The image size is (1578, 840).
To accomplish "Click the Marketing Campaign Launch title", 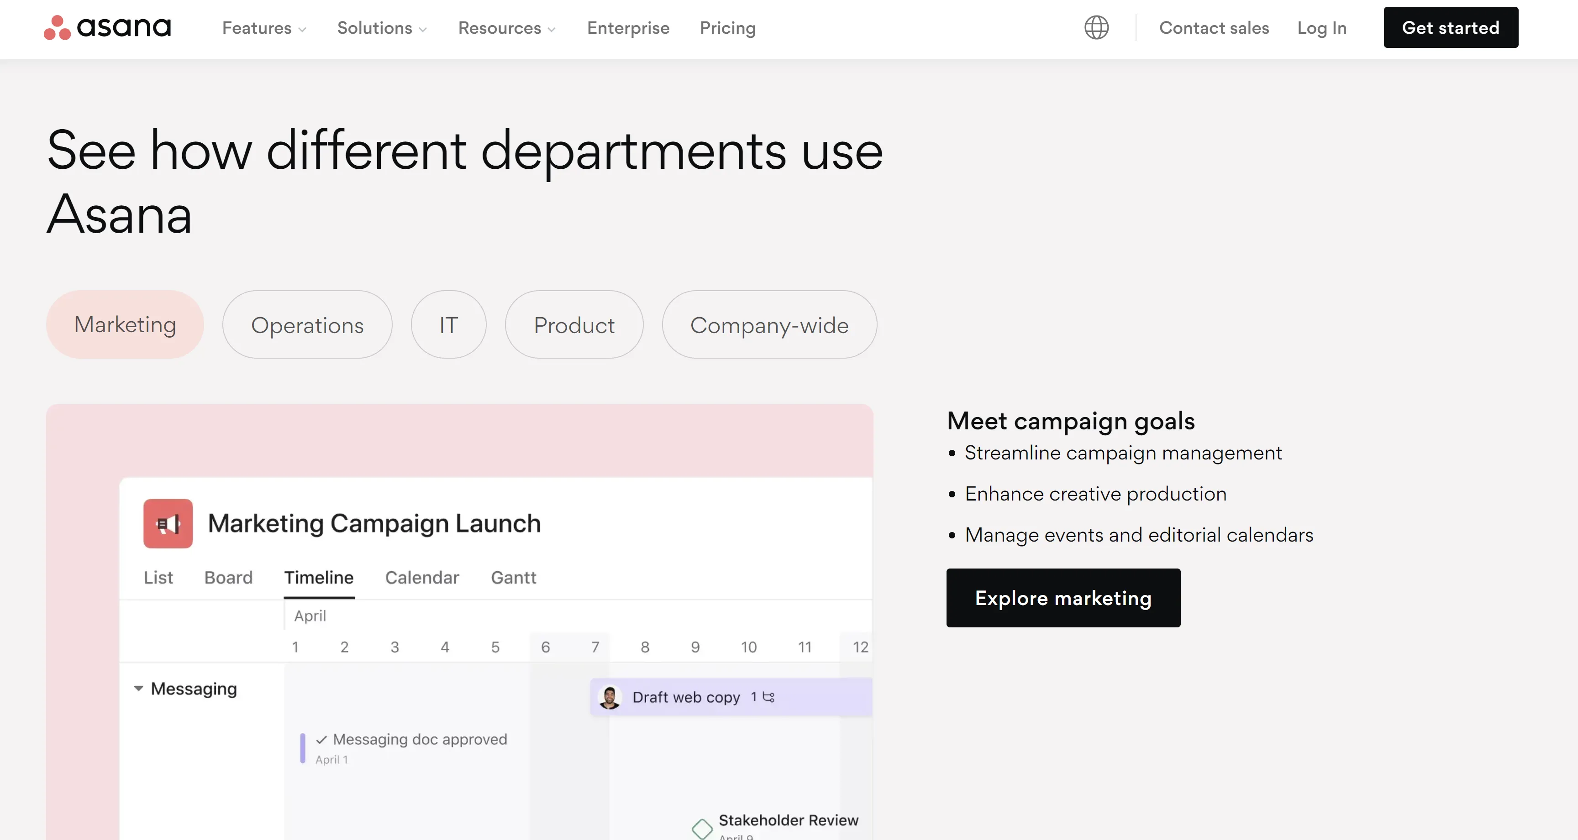I will point(374,523).
